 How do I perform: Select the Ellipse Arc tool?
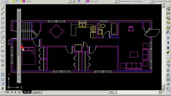click(2, 56)
